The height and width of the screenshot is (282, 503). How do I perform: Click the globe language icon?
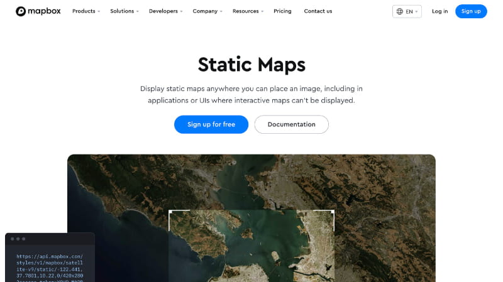[399, 11]
